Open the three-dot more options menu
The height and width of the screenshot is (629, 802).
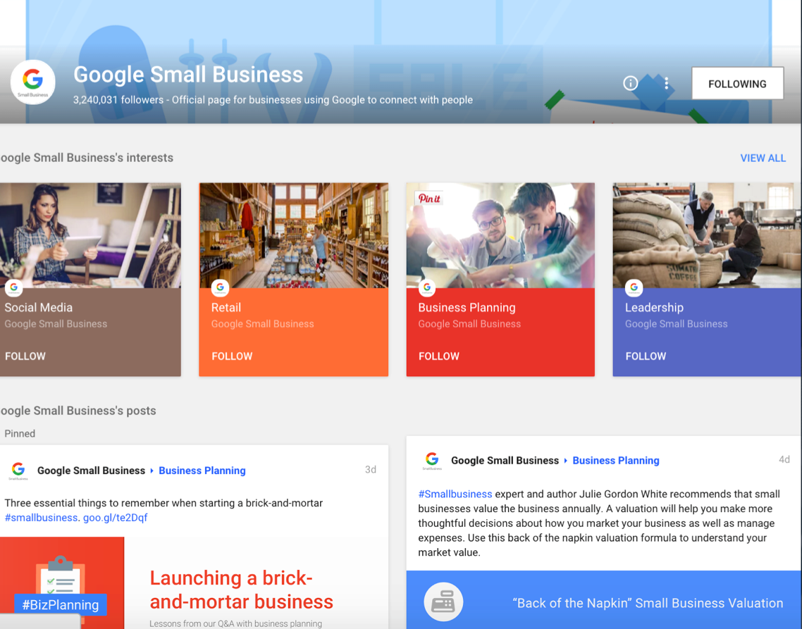point(666,83)
